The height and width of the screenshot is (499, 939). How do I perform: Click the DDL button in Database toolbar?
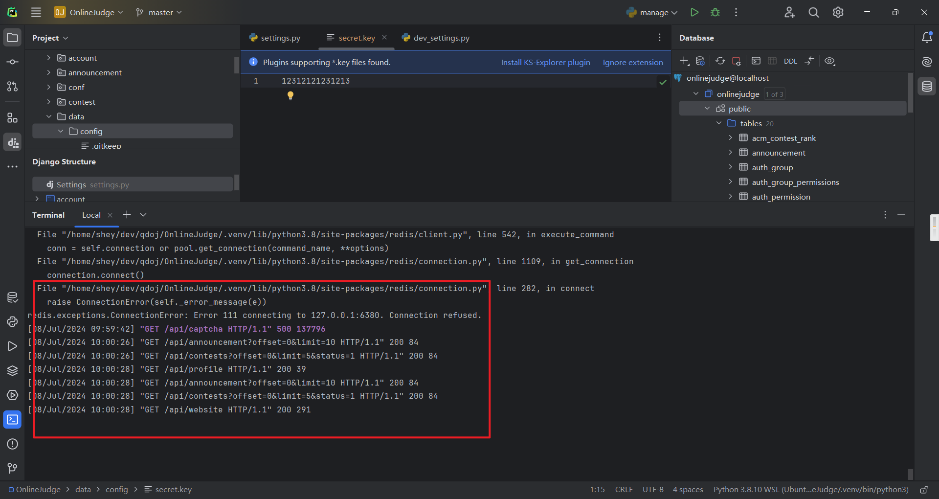point(790,61)
